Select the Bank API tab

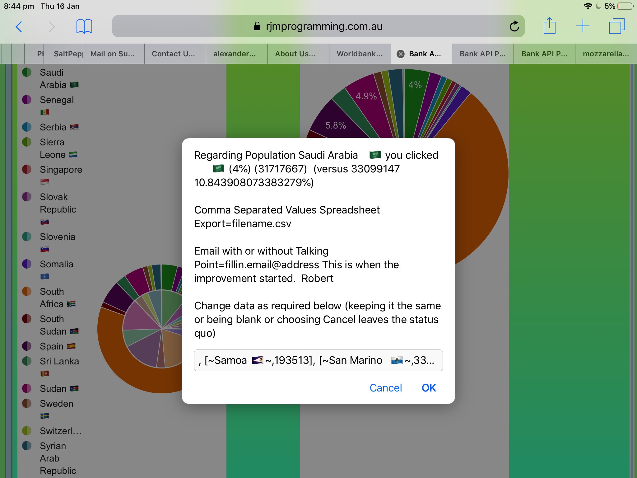click(425, 54)
